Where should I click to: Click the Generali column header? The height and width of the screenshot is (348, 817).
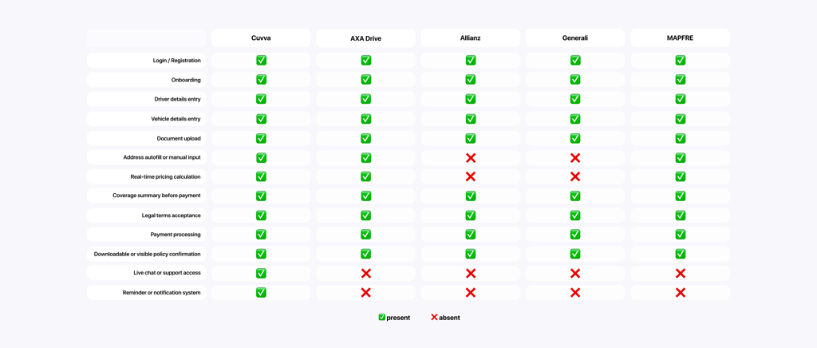pos(575,38)
